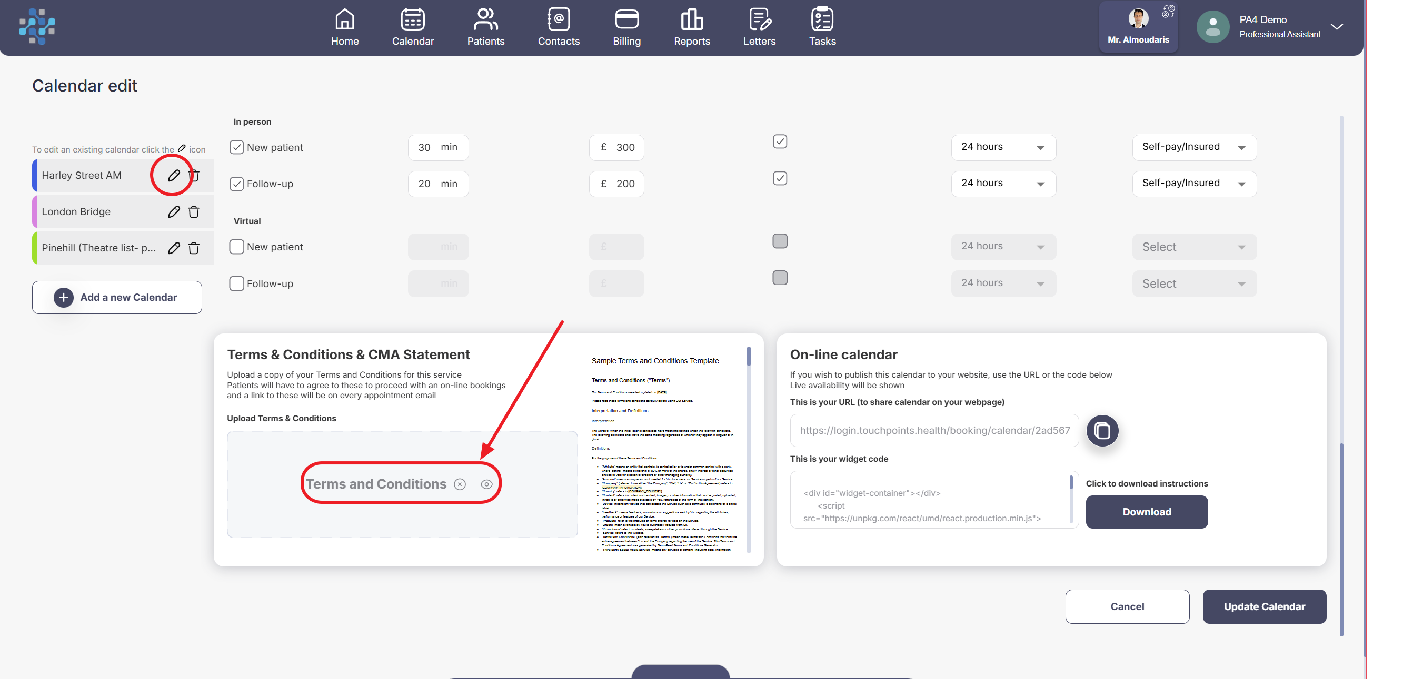Delete the London Bridge calendar

[x=194, y=211]
